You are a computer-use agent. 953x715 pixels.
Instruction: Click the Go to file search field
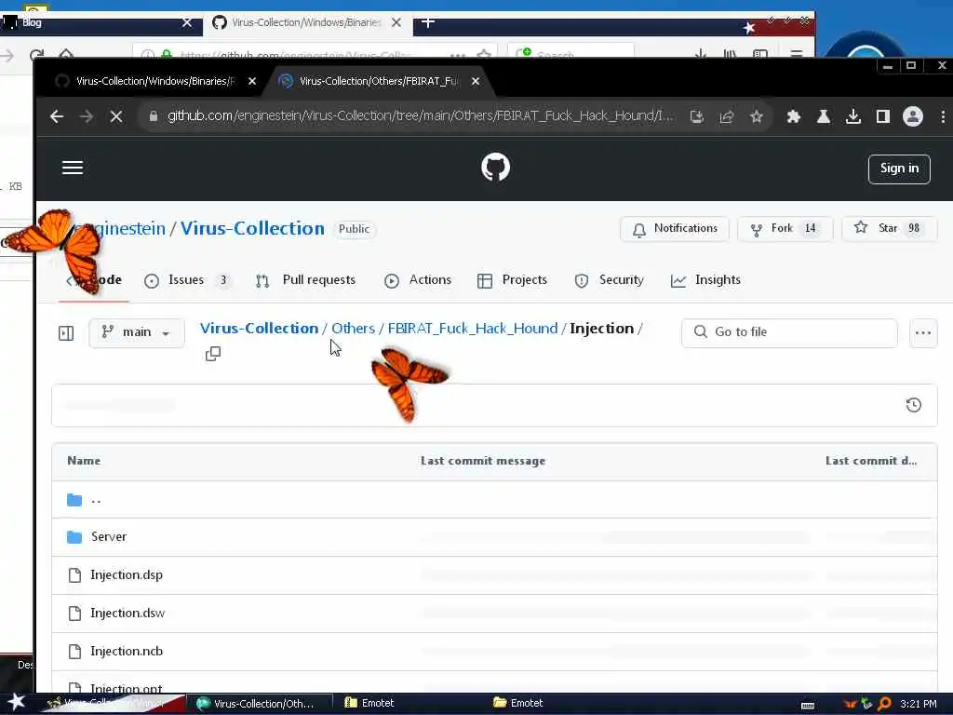coord(789,332)
